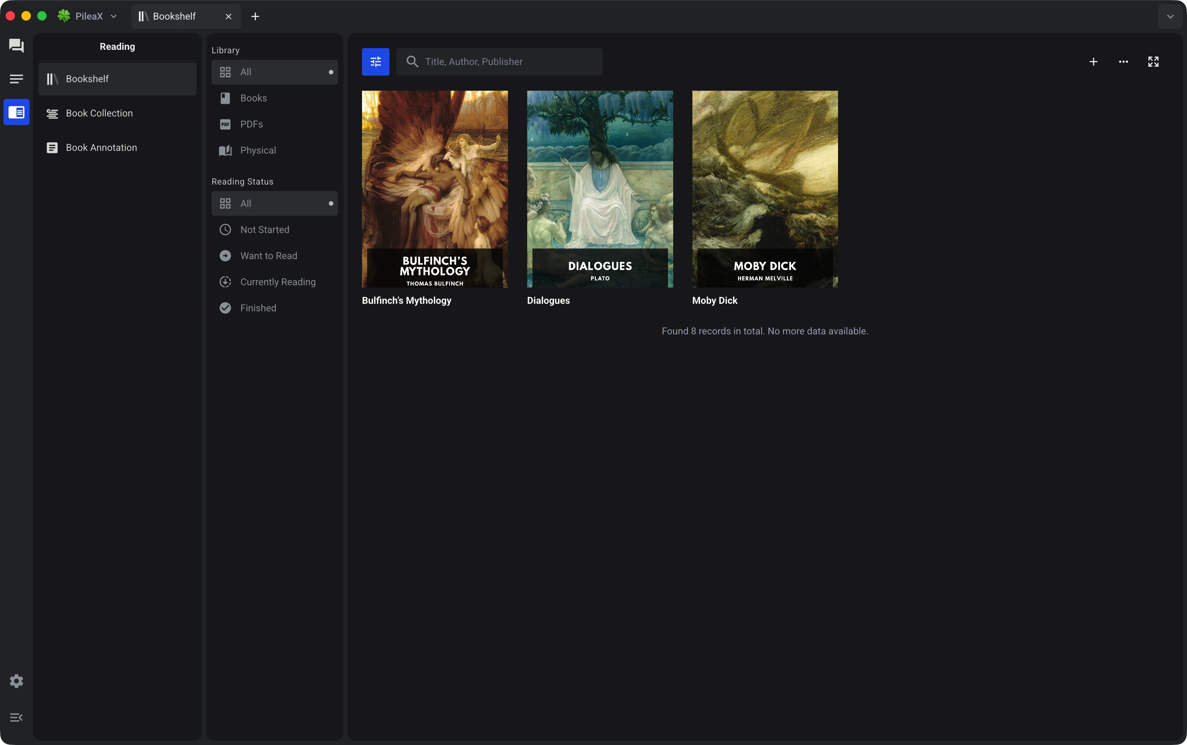Expand the PileaX workspace dropdown
This screenshot has width=1187, height=745.
pos(114,16)
